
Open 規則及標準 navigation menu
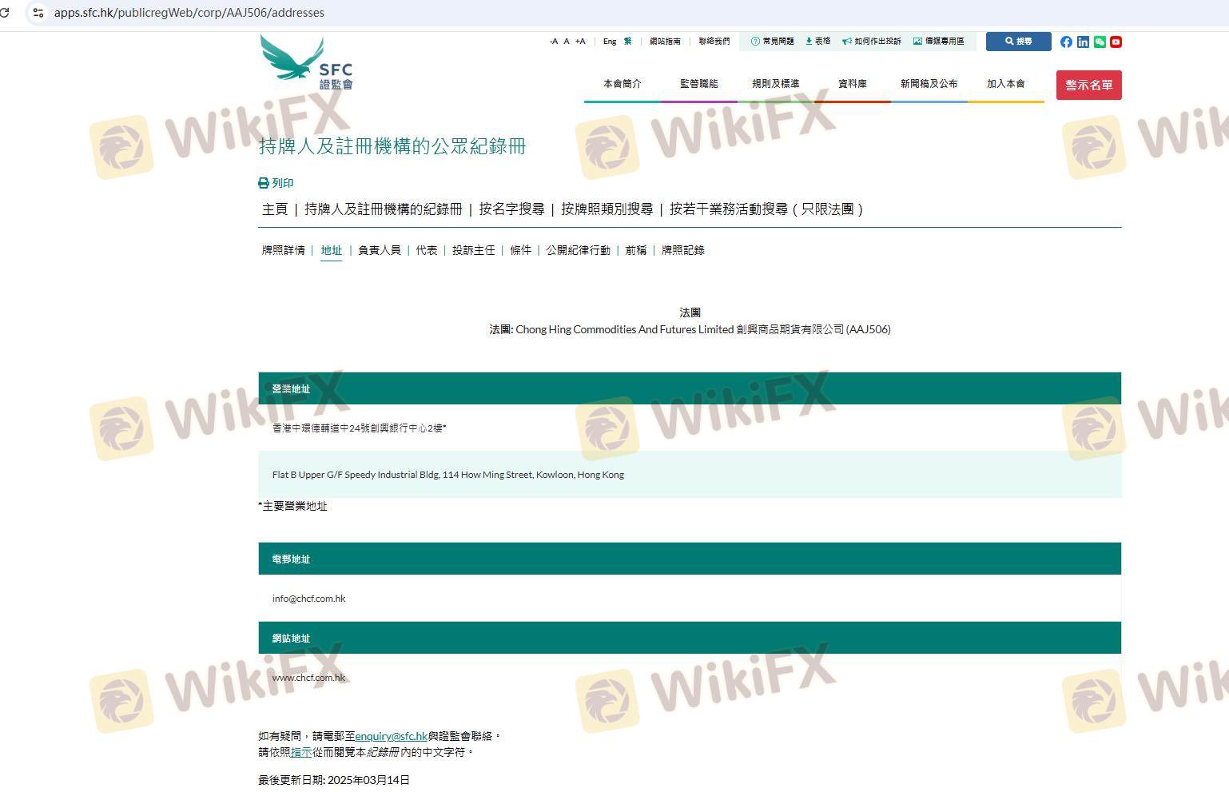tap(775, 84)
